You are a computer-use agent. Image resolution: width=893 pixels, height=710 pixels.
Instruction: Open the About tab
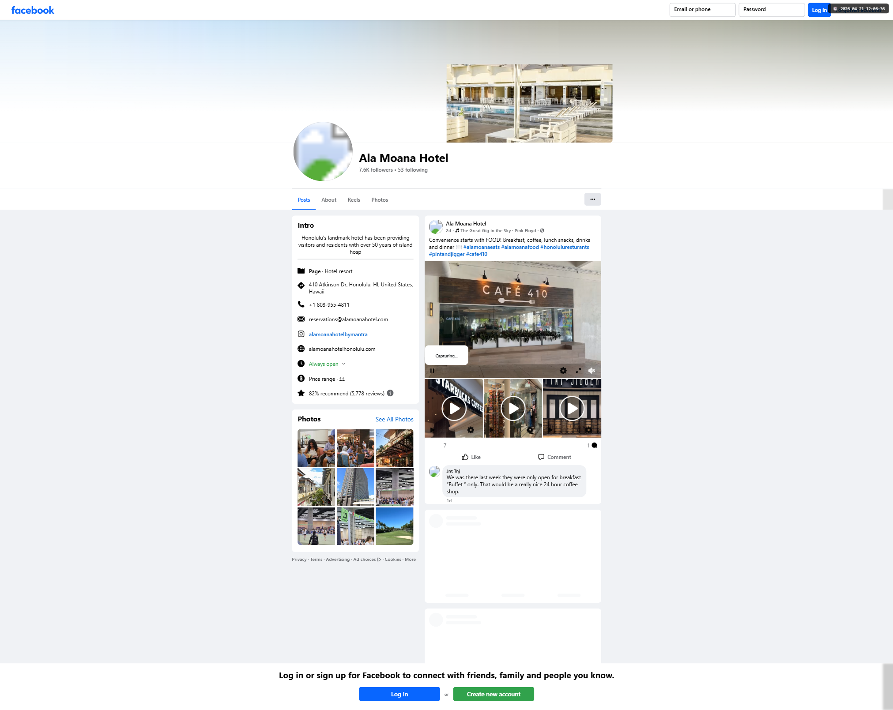329,200
